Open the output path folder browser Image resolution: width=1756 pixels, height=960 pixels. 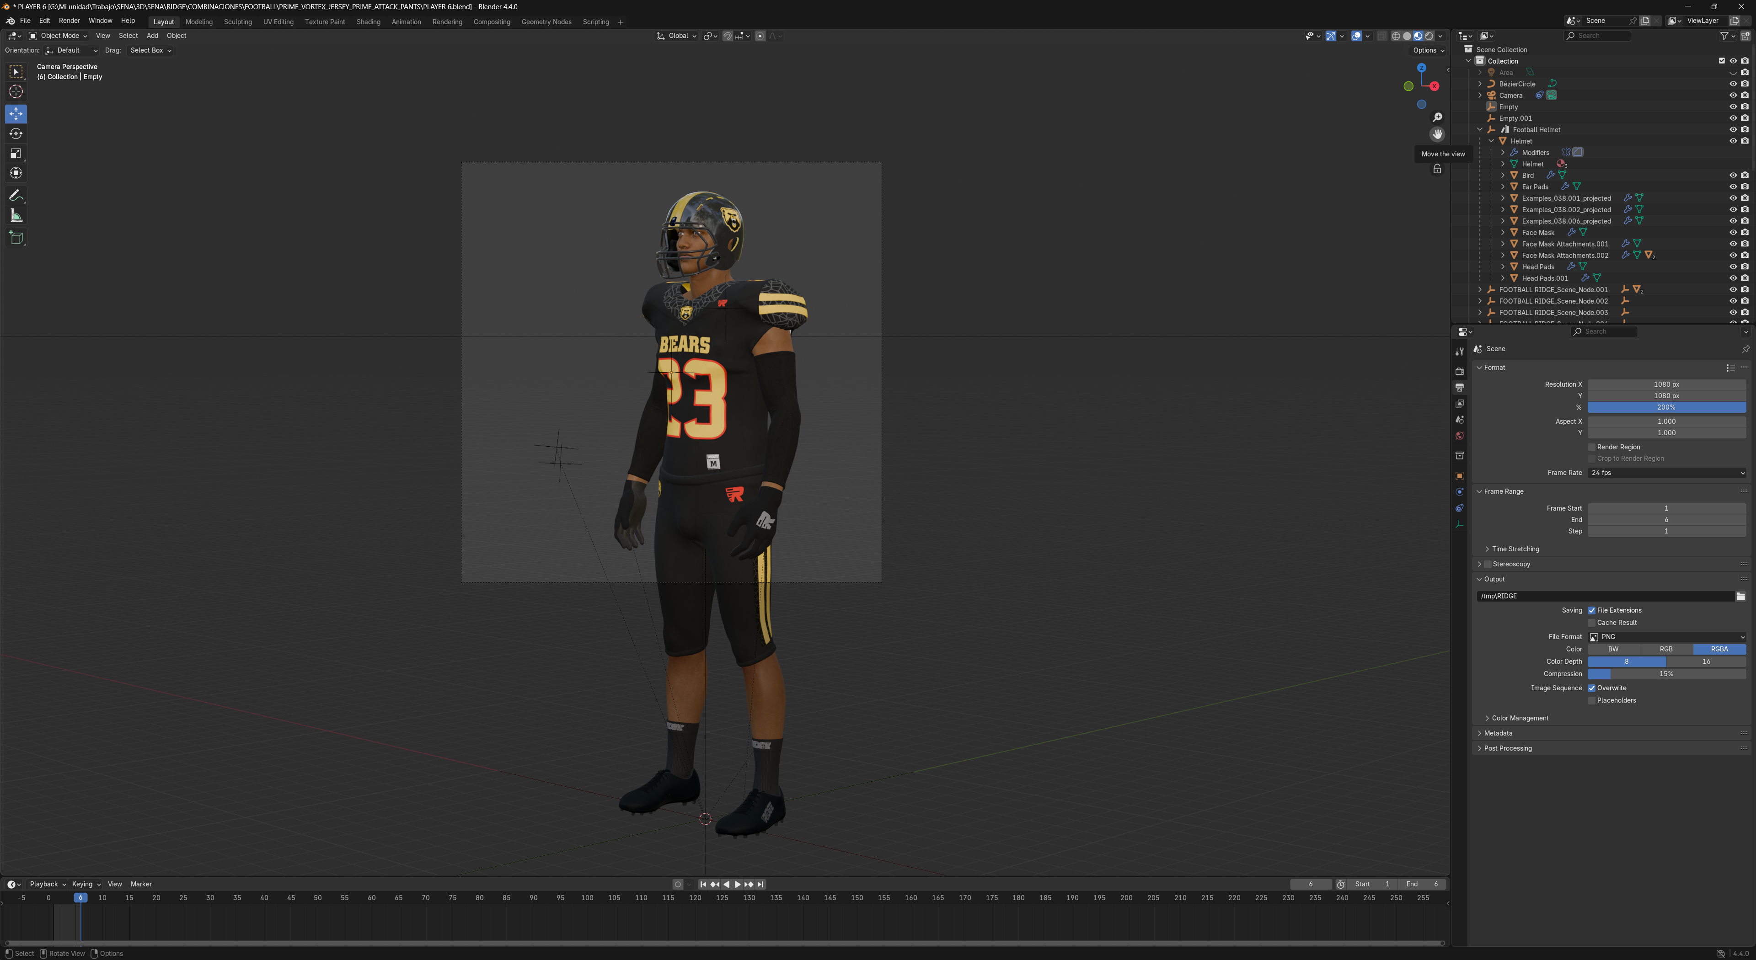pos(1740,596)
